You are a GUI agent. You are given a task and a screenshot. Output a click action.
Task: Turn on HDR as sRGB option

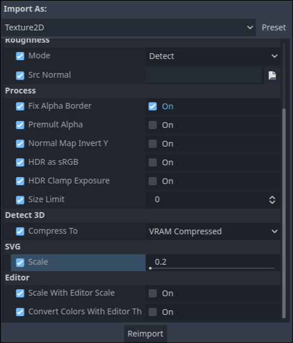[x=152, y=162]
